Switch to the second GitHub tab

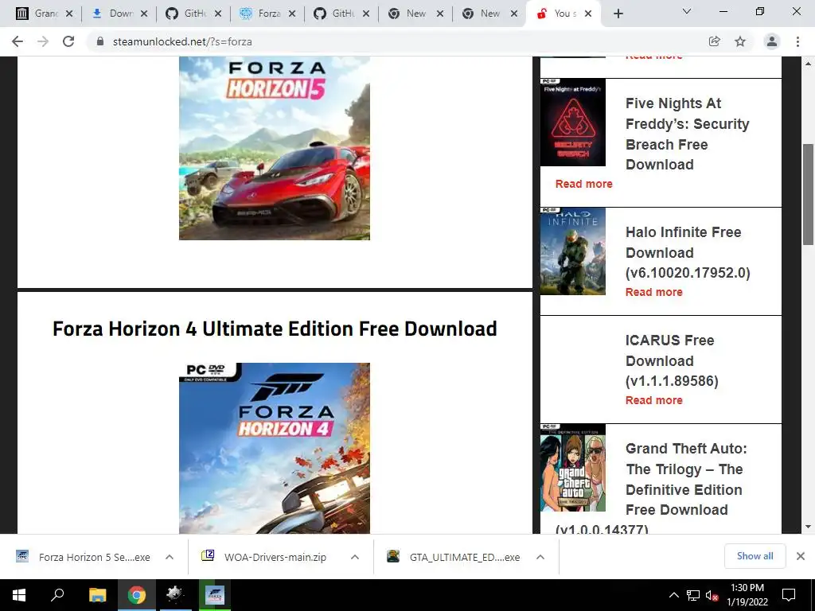coord(342,14)
